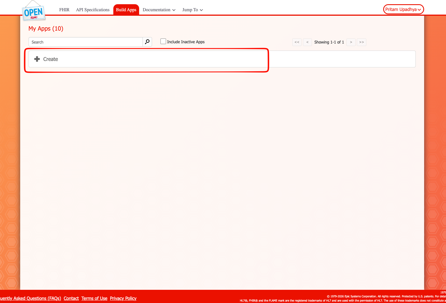The height and width of the screenshot is (303, 446).
Task: Go to the last page of apps
Action: point(362,42)
